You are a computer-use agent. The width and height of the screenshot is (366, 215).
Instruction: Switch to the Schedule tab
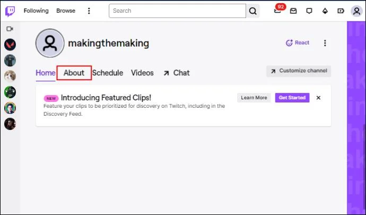tap(108, 73)
